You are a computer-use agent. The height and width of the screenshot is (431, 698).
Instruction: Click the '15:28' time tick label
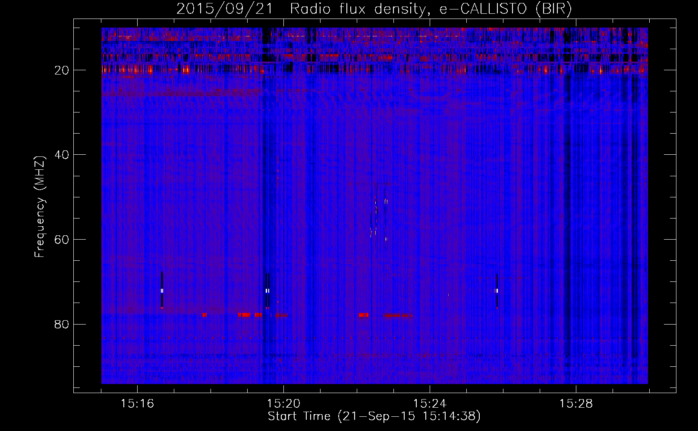click(x=576, y=403)
